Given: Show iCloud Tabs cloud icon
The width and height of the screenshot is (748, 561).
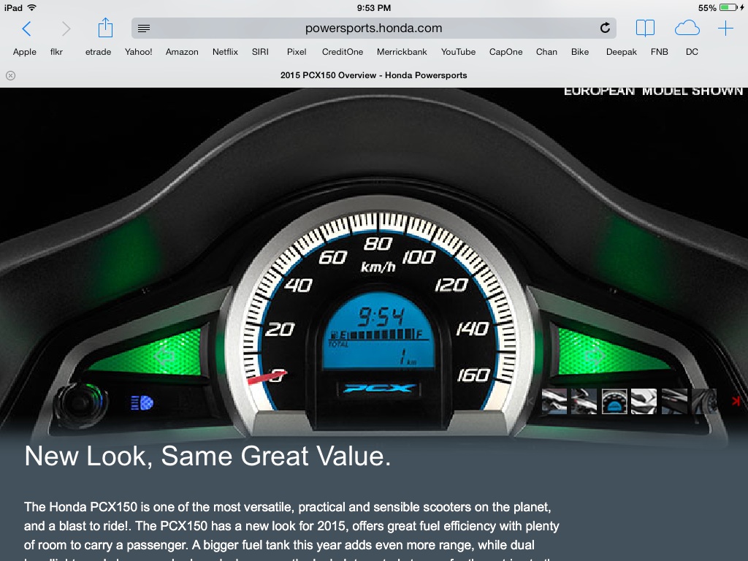Looking at the screenshot, I should click(x=687, y=28).
